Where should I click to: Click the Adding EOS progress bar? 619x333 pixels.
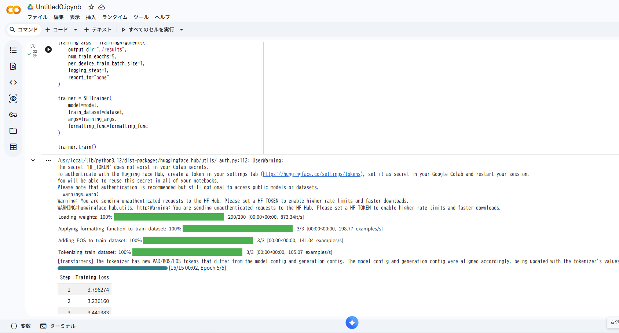[198, 240]
